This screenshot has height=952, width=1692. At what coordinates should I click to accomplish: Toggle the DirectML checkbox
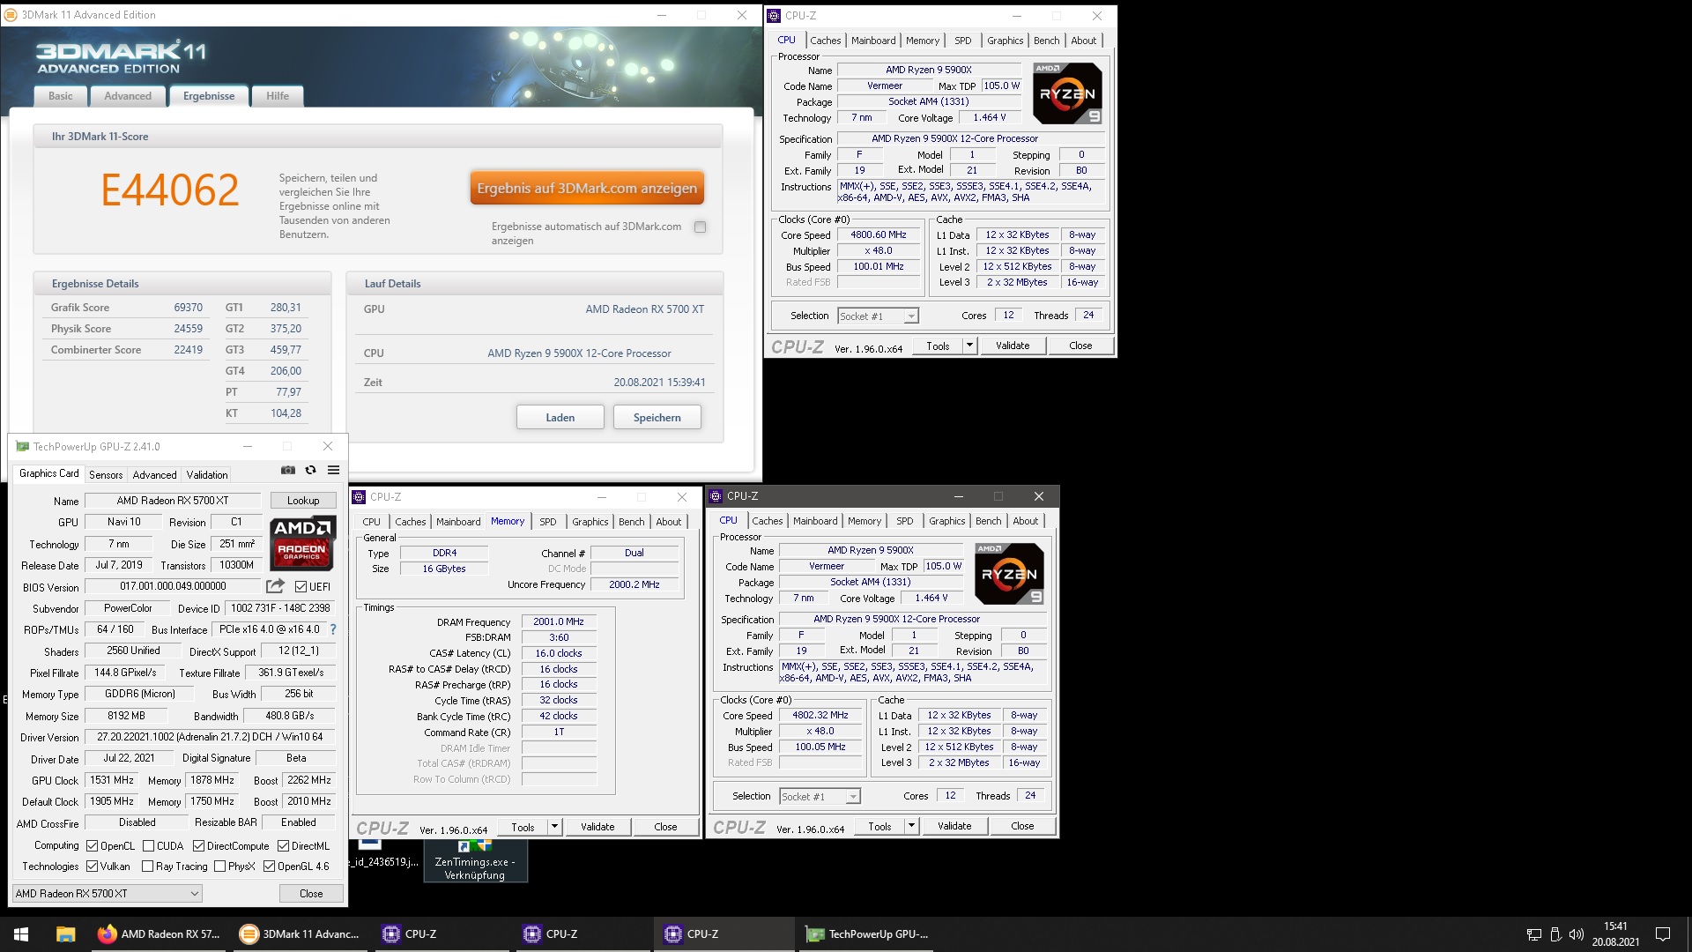click(x=283, y=845)
